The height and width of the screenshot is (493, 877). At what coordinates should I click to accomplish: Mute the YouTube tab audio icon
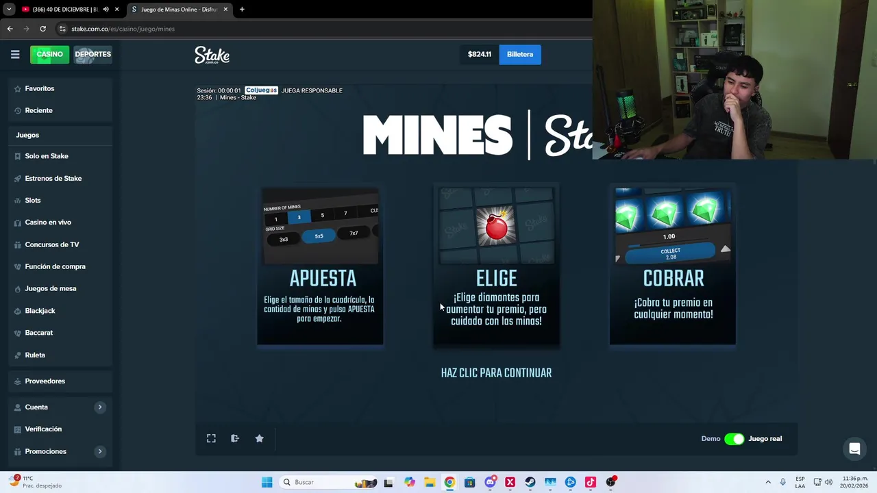click(x=106, y=10)
